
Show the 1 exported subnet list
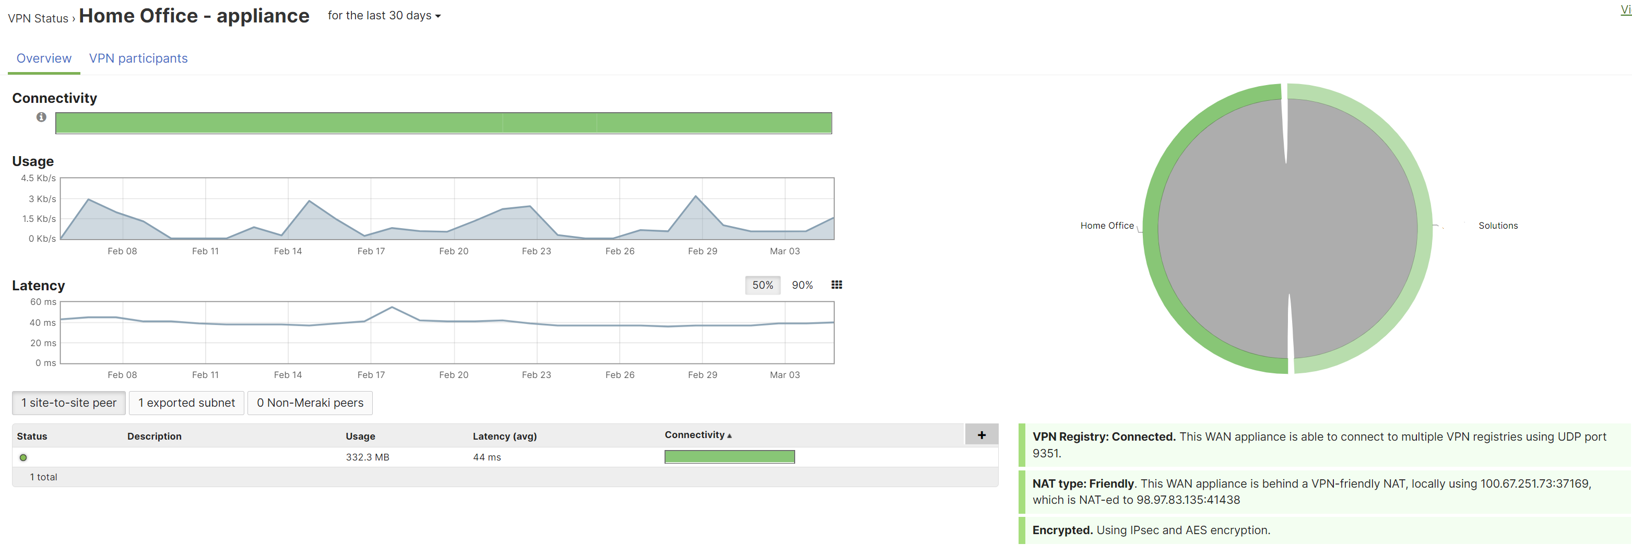click(x=186, y=403)
